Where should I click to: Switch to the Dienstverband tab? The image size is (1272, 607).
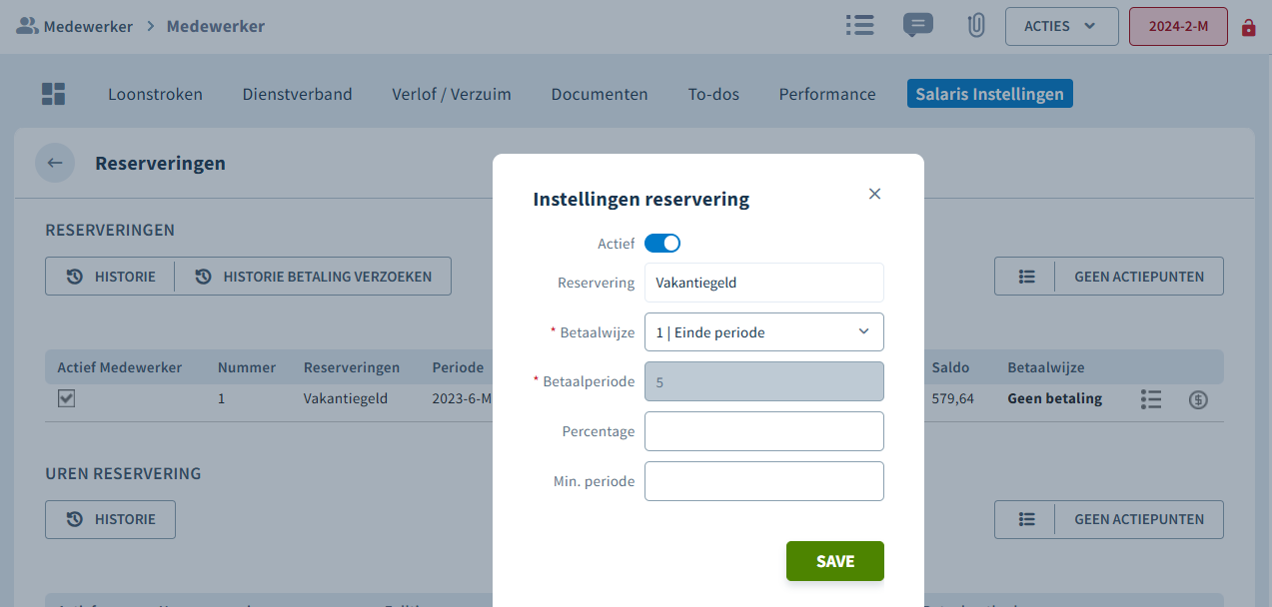297,94
